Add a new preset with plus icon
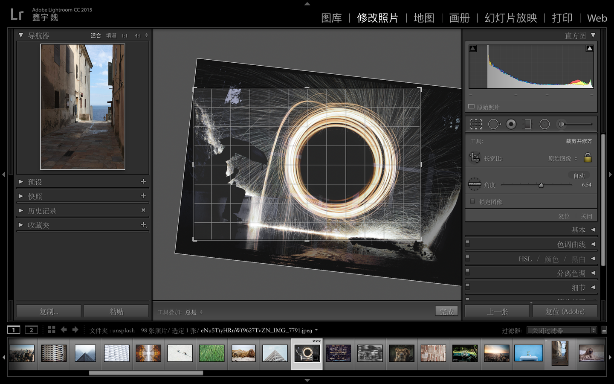The height and width of the screenshot is (384, 614). pos(143,181)
